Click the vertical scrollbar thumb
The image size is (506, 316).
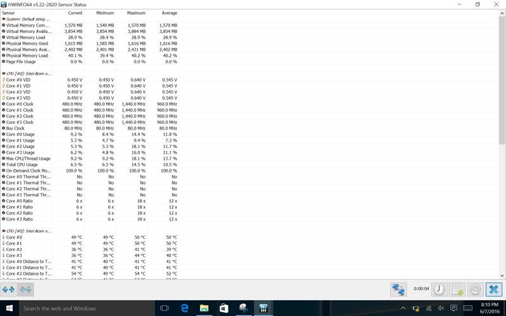click(502, 80)
